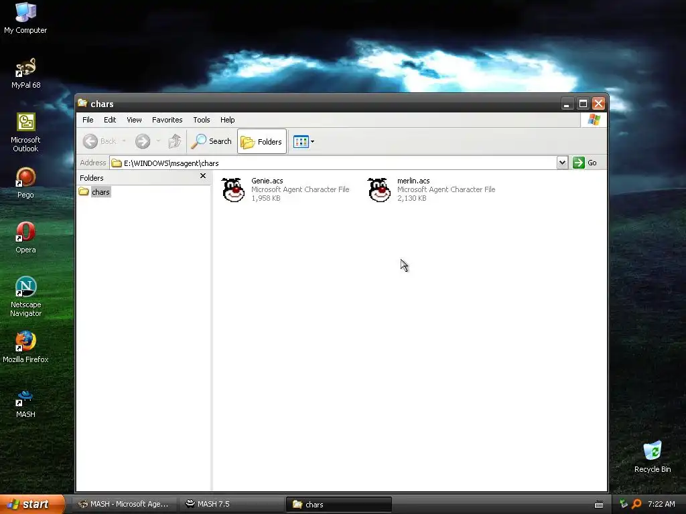This screenshot has height=514, width=686.
Task: Switch to MASH - Microsoft Agent taskbar item
Action: (125, 504)
